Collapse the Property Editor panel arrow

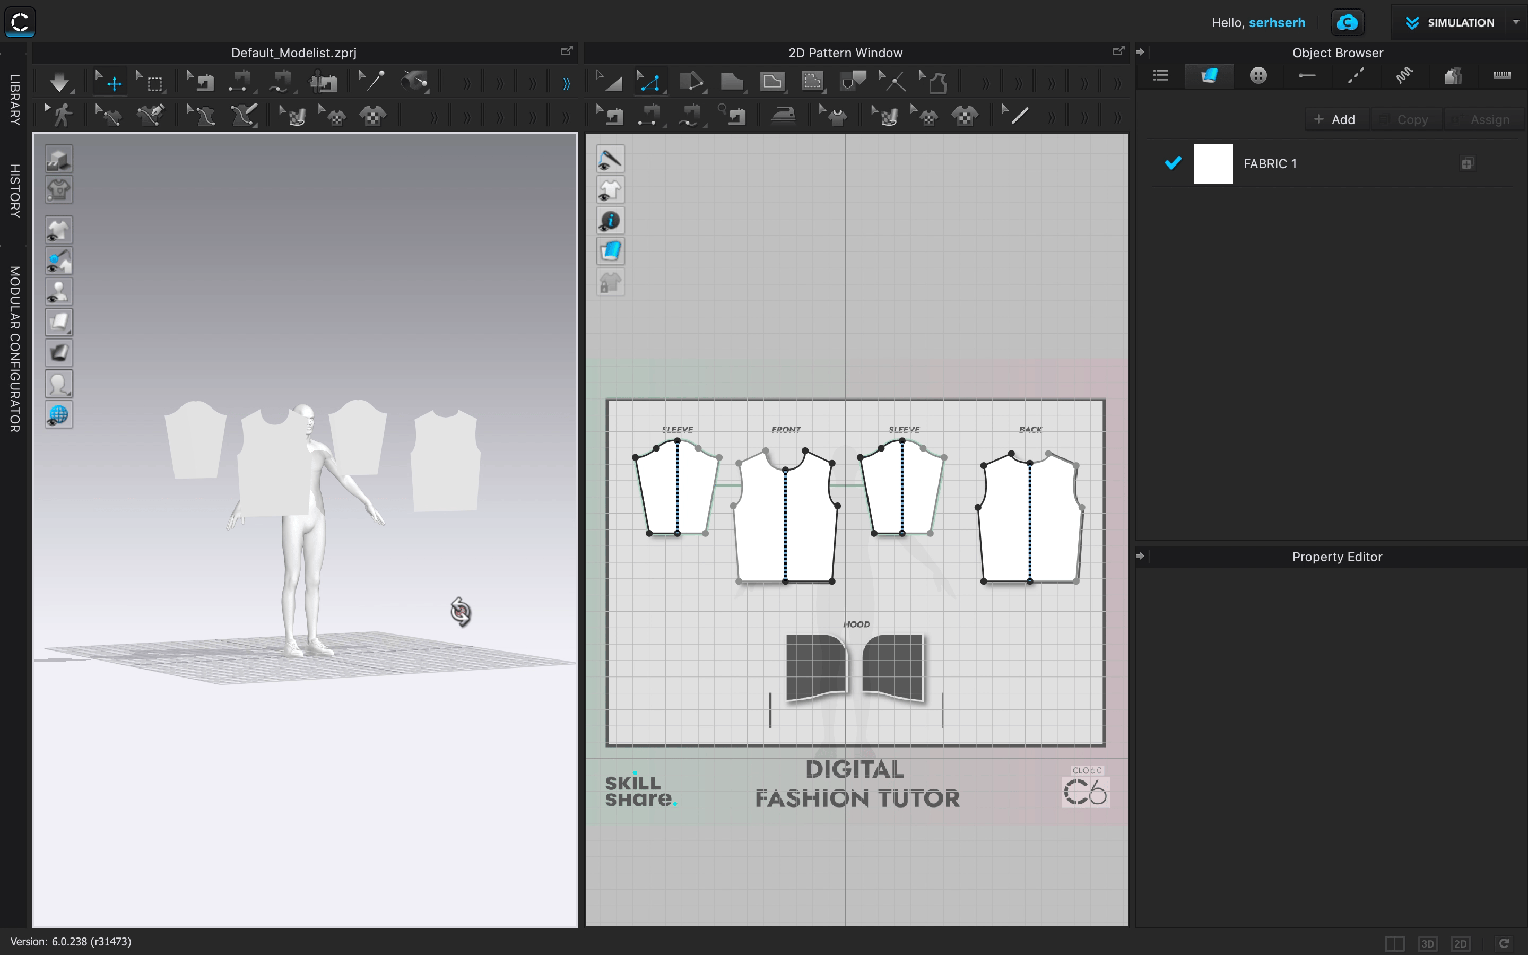1140,557
